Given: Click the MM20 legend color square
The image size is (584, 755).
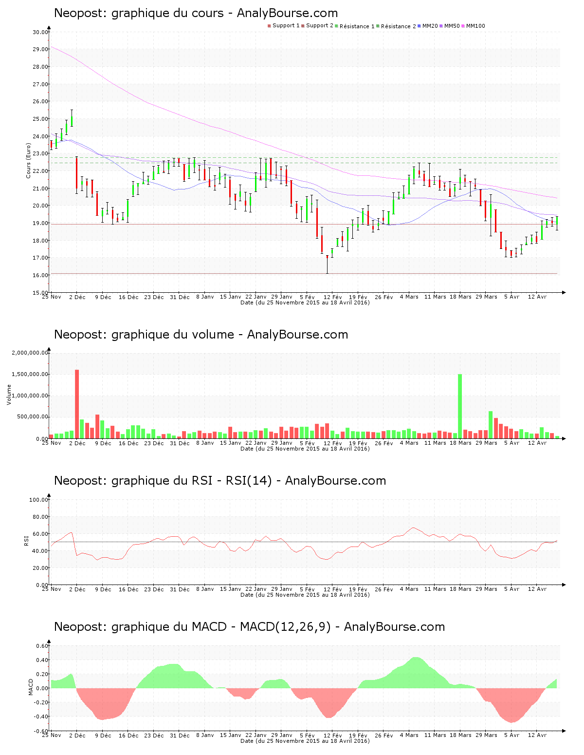Looking at the screenshot, I should click(419, 26).
